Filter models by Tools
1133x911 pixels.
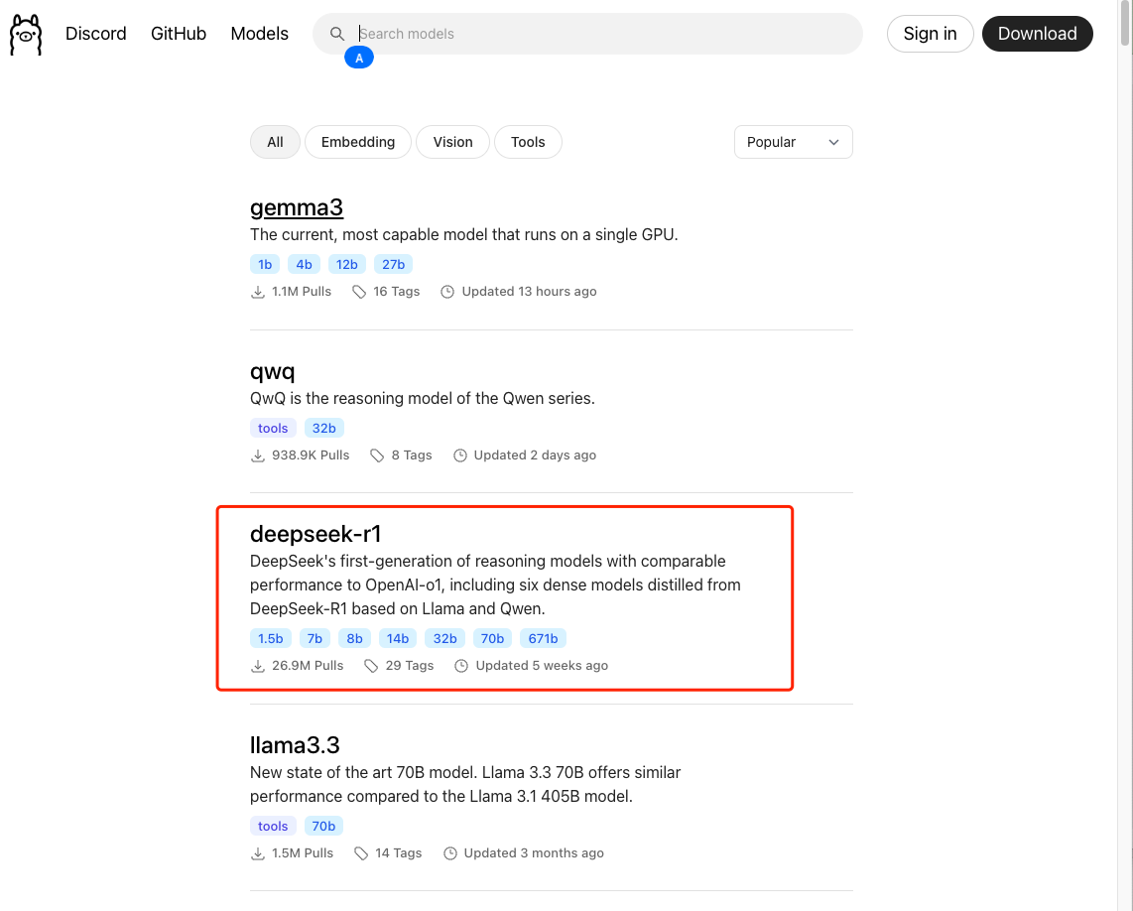click(x=528, y=143)
